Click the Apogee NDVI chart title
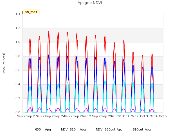 point(90,3)
